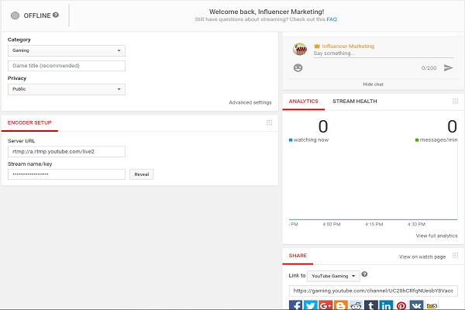Grab the Share panel drag handle
Image resolution: width=465 pixels, height=310 pixels.
click(455, 256)
